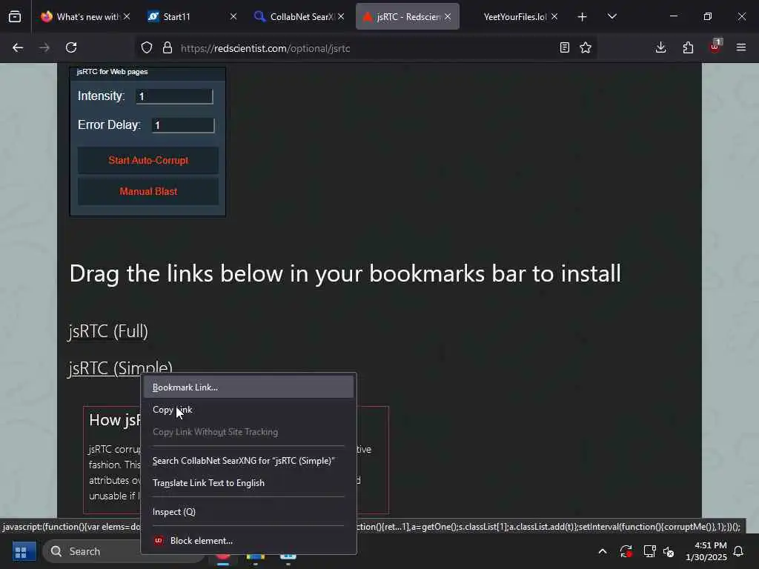The height and width of the screenshot is (569, 759).
Task: Close the jsRTC tab
Action: click(x=448, y=16)
